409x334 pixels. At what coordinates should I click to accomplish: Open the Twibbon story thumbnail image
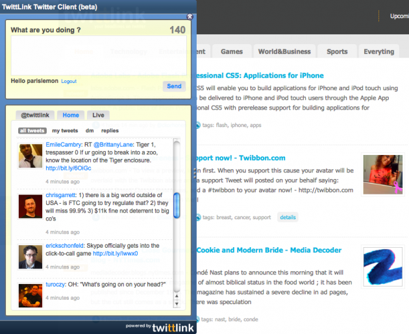[382, 175]
